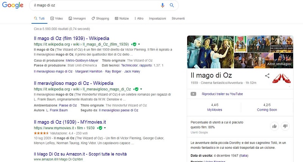Open Impostazioni settings menu
303x162 pixels.
(x=158, y=19)
